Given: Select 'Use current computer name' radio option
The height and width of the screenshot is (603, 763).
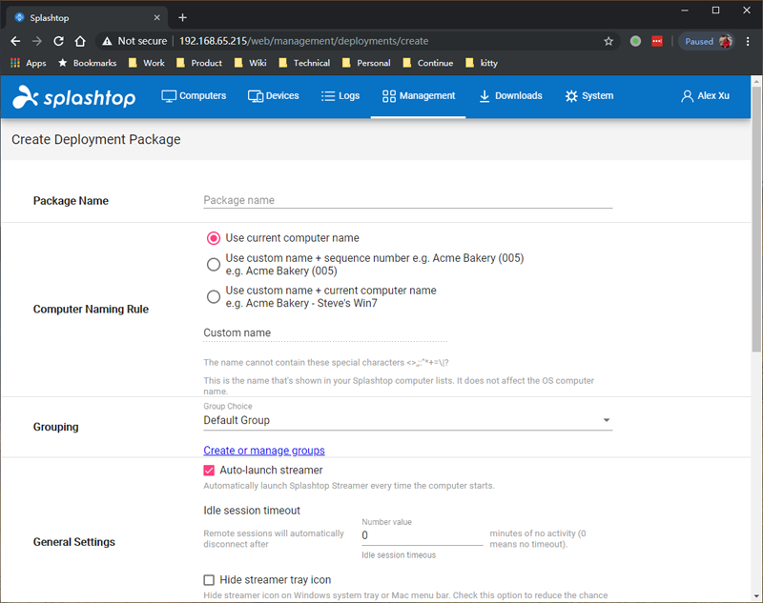Looking at the screenshot, I should click(214, 238).
